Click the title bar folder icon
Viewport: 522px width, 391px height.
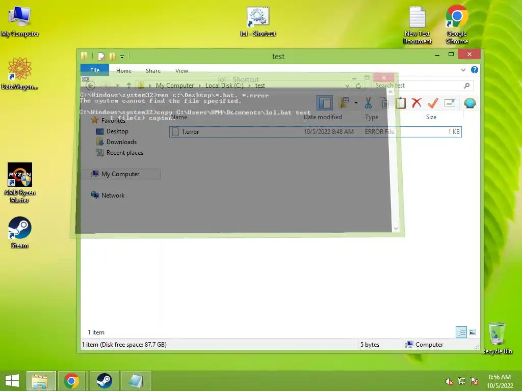(x=85, y=56)
